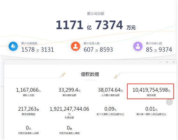
Task: Click the 累计出借人数 label
Action: (x=154, y=43)
